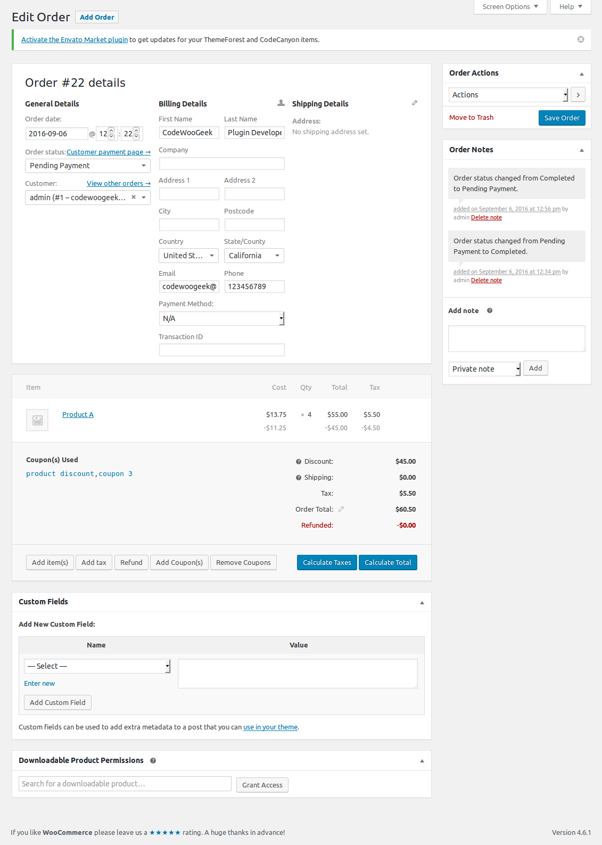602x845 pixels.
Task: Focus the Company field
Action: [222, 163]
